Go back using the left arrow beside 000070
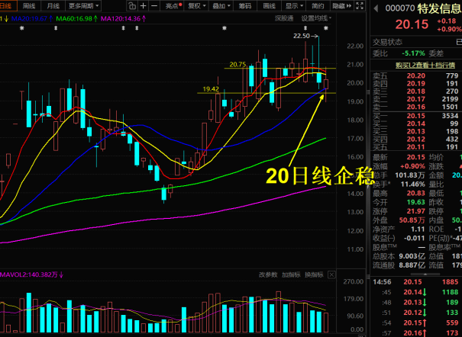This screenshot has width=462, height=337. [x=376, y=8]
